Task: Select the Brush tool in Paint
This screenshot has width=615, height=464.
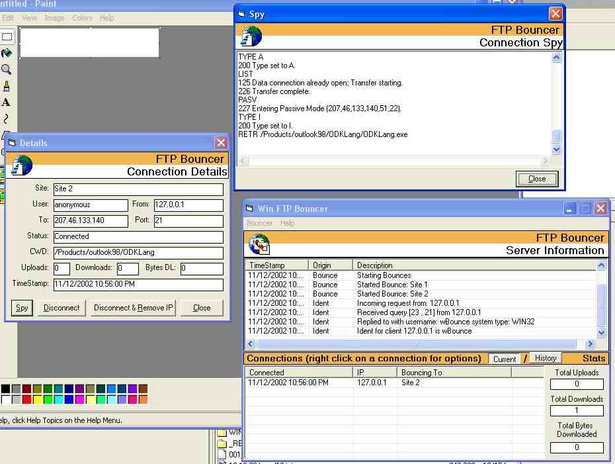Action: (7, 86)
